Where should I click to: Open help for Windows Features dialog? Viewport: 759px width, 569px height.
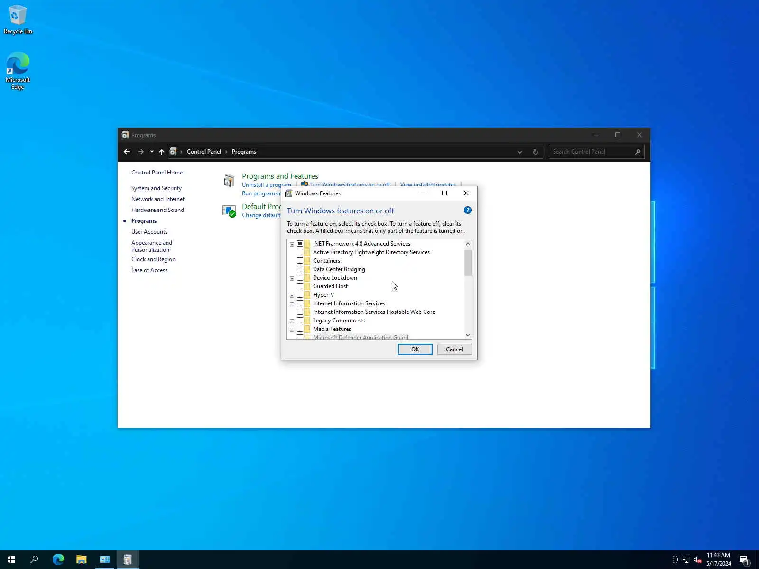(468, 210)
